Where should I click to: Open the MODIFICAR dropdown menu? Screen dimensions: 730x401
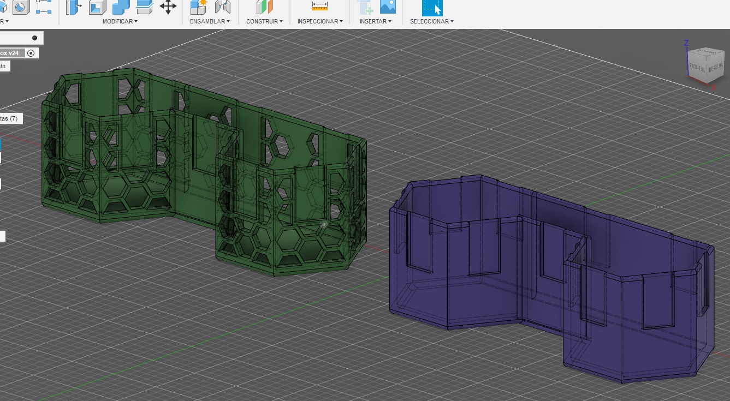pos(120,21)
